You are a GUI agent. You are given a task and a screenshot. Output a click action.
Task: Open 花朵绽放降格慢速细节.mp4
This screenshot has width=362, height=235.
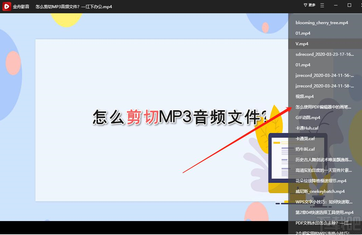321,181
